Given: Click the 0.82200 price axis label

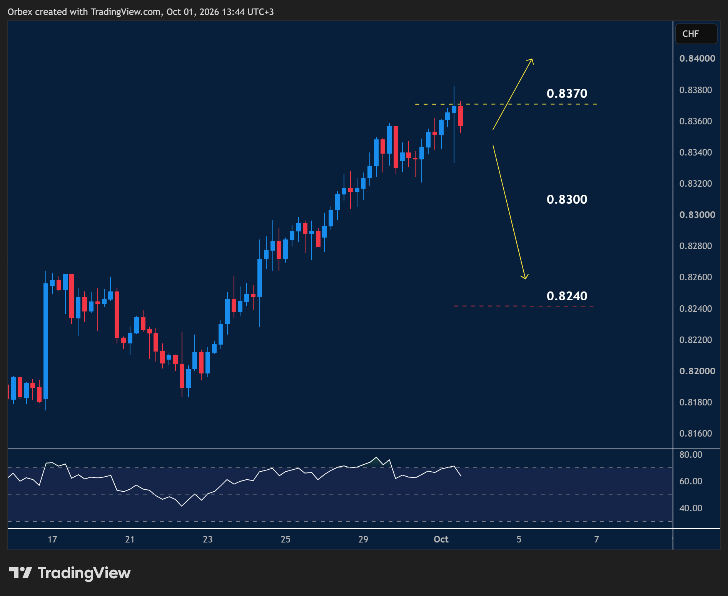Looking at the screenshot, I should coord(696,340).
